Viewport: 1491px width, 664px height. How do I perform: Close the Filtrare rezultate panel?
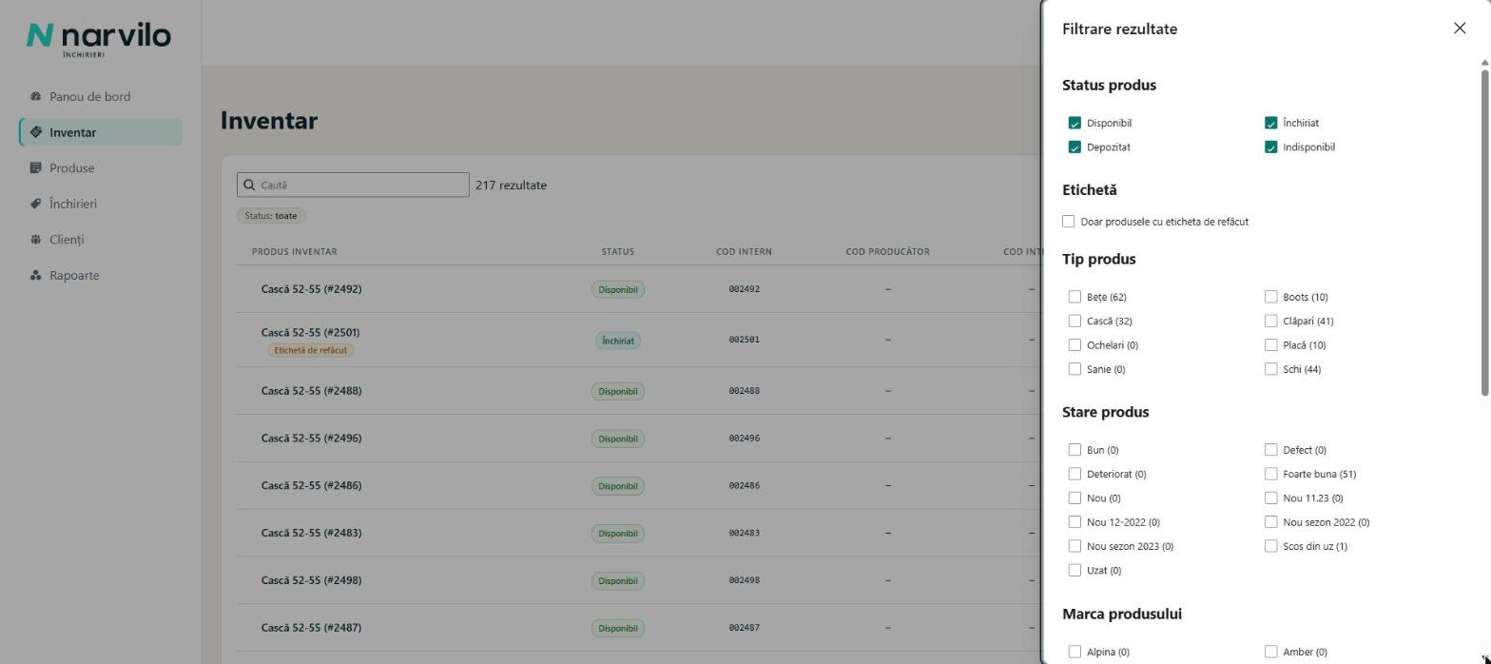(1460, 29)
